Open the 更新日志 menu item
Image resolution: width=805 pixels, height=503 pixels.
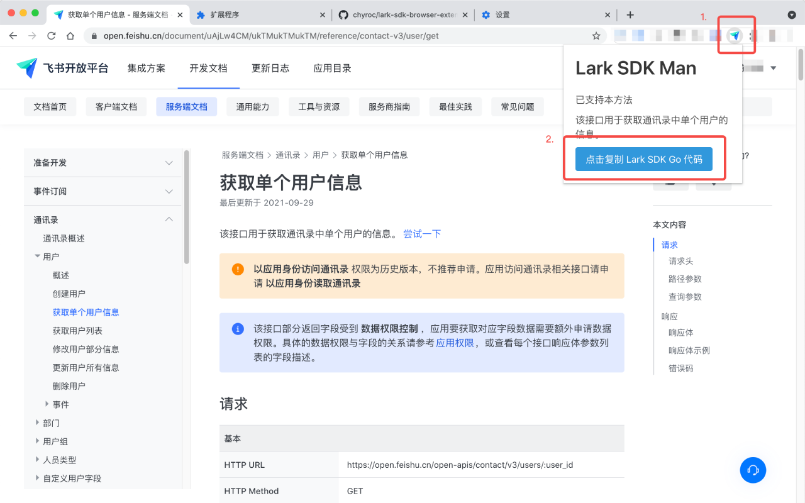270,68
